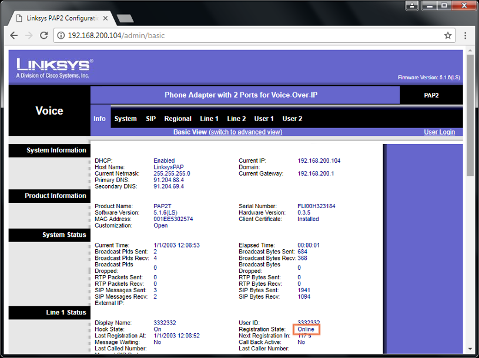Select the Product Name PAP2T value

(162, 206)
